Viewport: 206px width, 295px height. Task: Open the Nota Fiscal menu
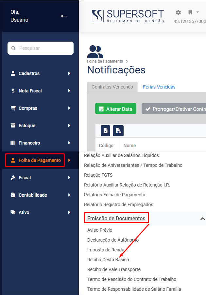(x=41, y=91)
